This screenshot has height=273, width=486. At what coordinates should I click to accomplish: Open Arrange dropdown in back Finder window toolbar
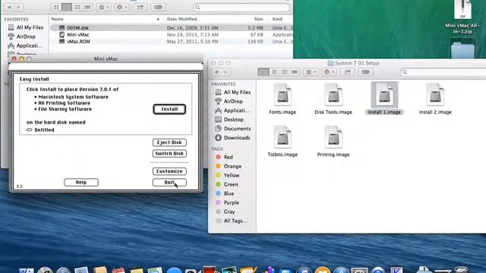pos(103,7)
